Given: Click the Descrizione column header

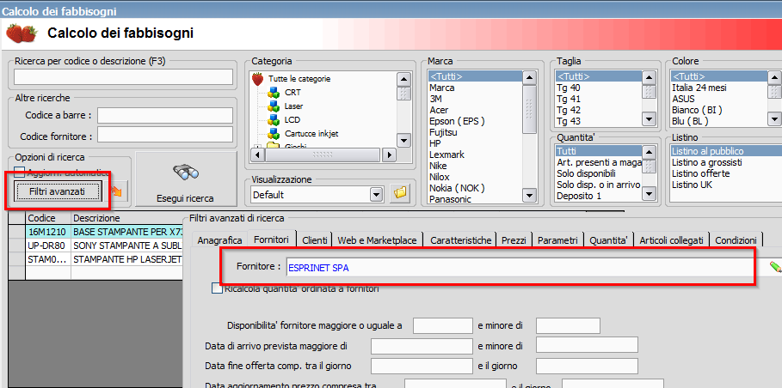Looking at the screenshot, I should (127, 218).
